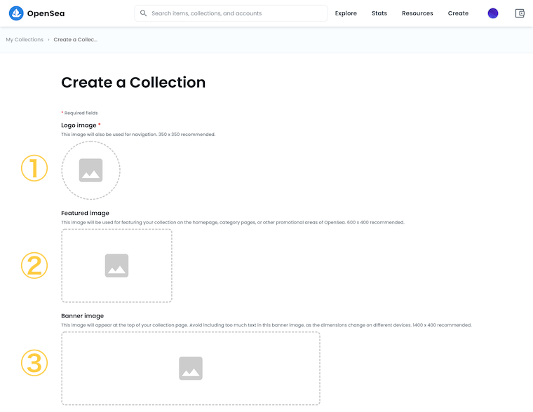Click the search magnifier icon

[x=144, y=13]
